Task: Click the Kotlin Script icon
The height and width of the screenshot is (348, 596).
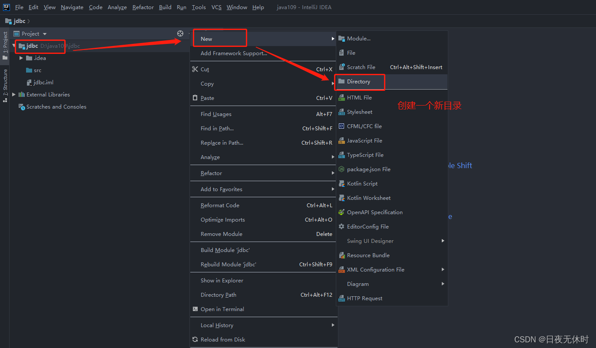Action: (x=341, y=183)
